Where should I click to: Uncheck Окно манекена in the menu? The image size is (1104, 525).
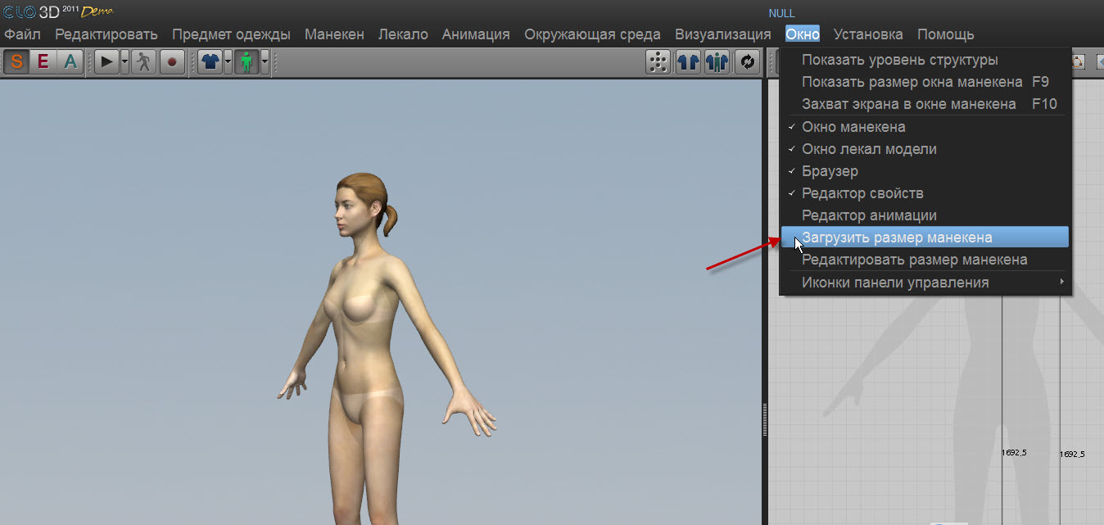(x=925, y=127)
